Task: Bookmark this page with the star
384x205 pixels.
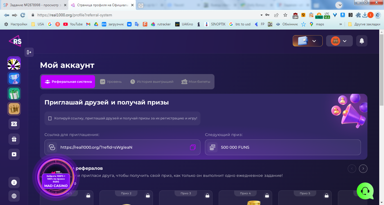Action: [285, 15]
